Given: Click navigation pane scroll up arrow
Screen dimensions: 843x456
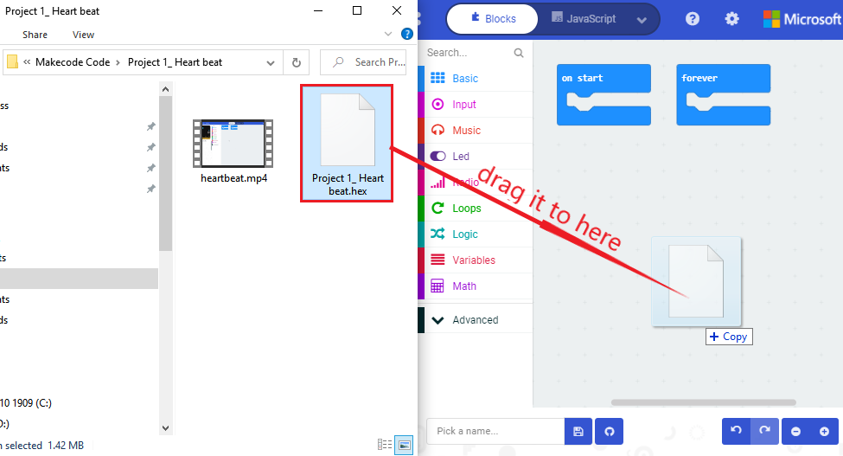Looking at the screenshot, I should [x=166, y=89].
